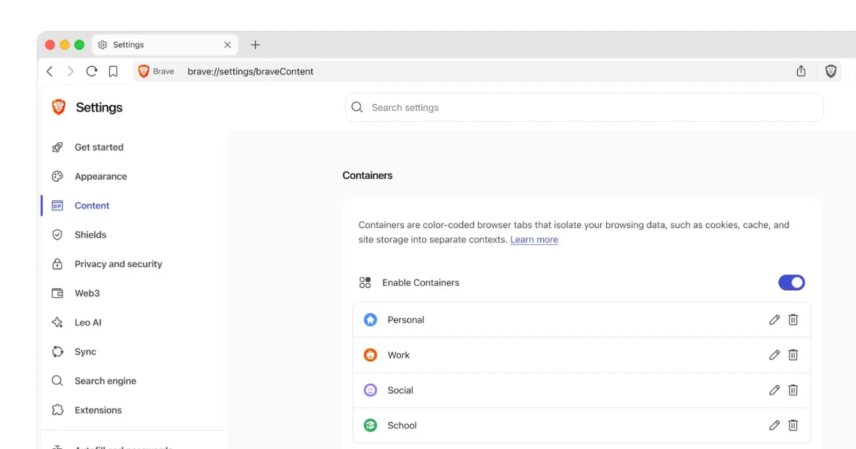This screenshot has height=449, width=856.
Task: Edit the Work container
Action: [x=774, y=355]
